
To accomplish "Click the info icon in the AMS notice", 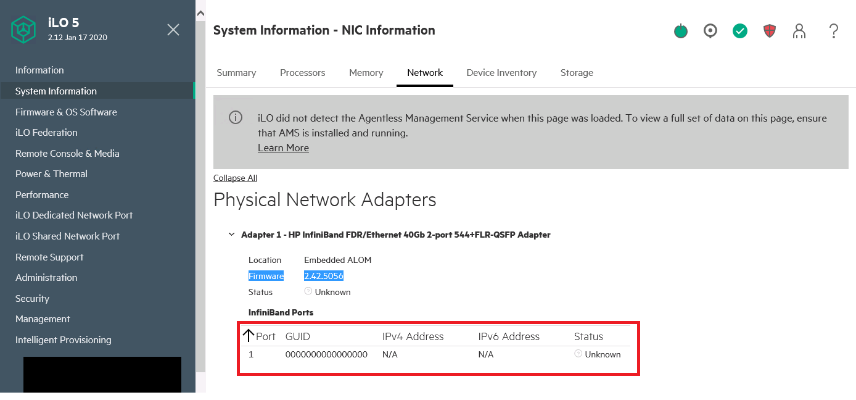I will (x=236, y=117).
